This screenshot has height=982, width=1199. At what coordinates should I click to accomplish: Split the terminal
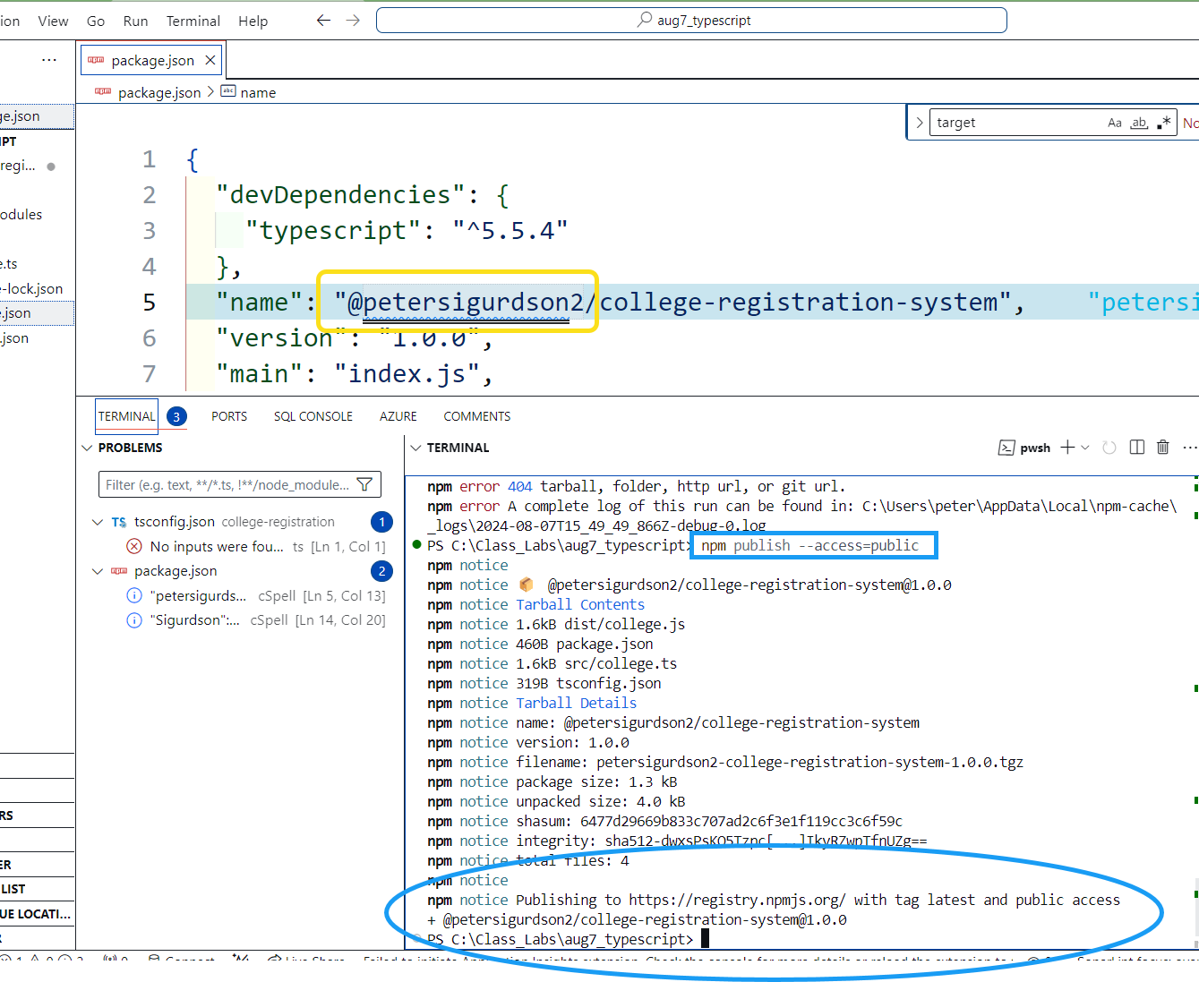[x=1137, y=448]
